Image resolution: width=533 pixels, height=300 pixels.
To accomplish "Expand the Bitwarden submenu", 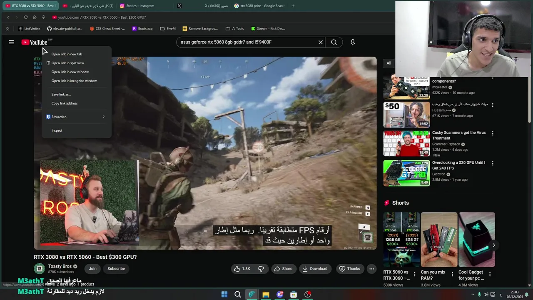I will click(76, 117).
